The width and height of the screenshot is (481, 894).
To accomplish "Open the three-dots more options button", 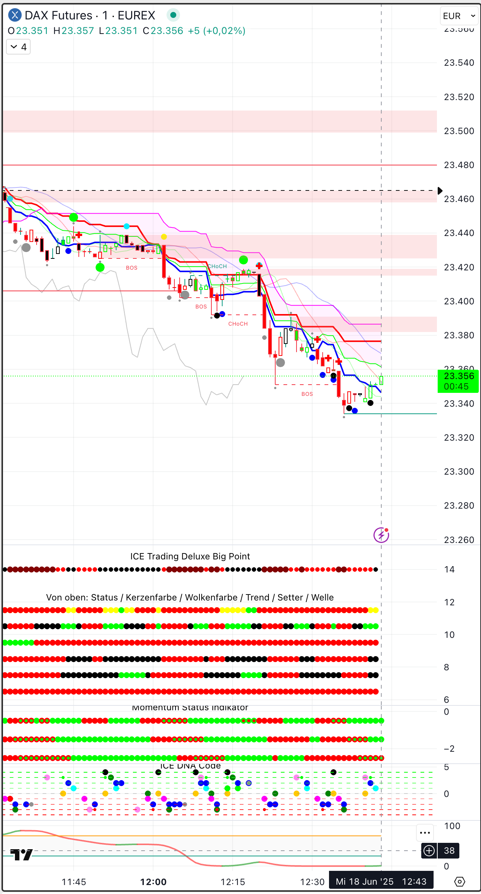I will click(425, 832).
